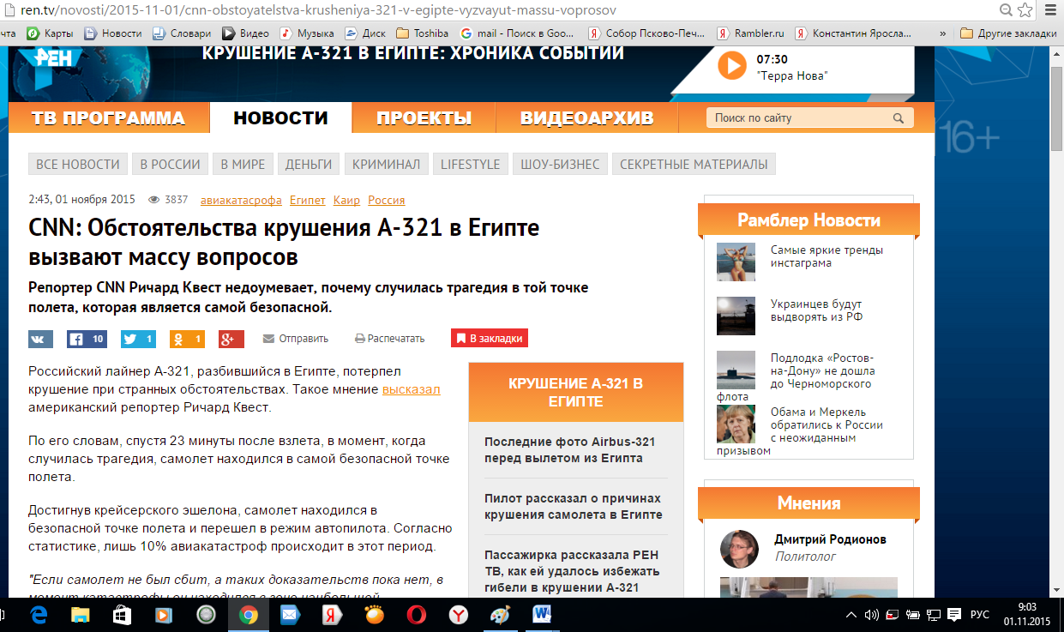
Task: Open Музыка bookmark
Action: click(307, 33)
